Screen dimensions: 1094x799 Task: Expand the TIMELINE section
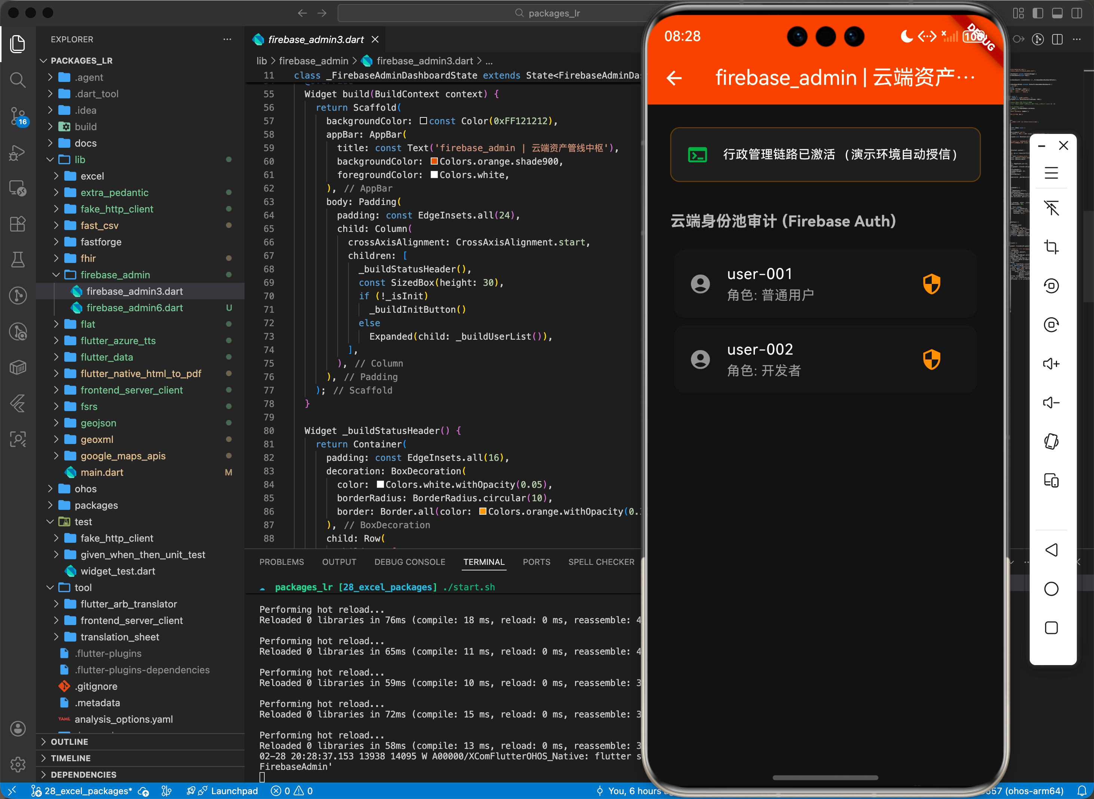140,758
